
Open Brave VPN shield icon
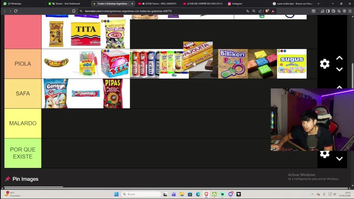pyautogui.click(x=344, y=11)
